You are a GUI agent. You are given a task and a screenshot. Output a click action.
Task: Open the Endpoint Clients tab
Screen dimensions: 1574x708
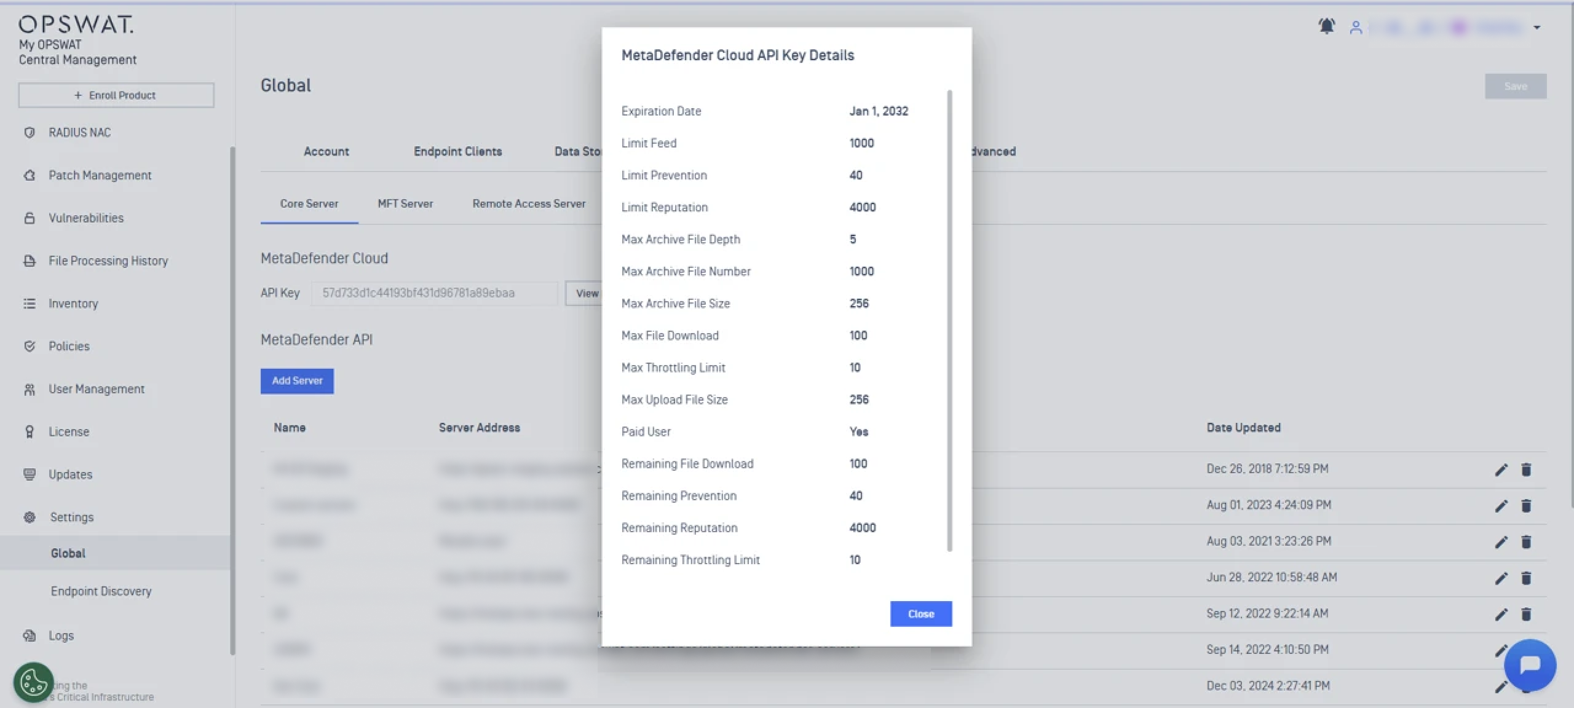tap(457, 152)
